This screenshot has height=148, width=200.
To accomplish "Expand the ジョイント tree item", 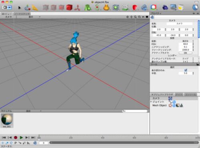I will click(151, 102).
